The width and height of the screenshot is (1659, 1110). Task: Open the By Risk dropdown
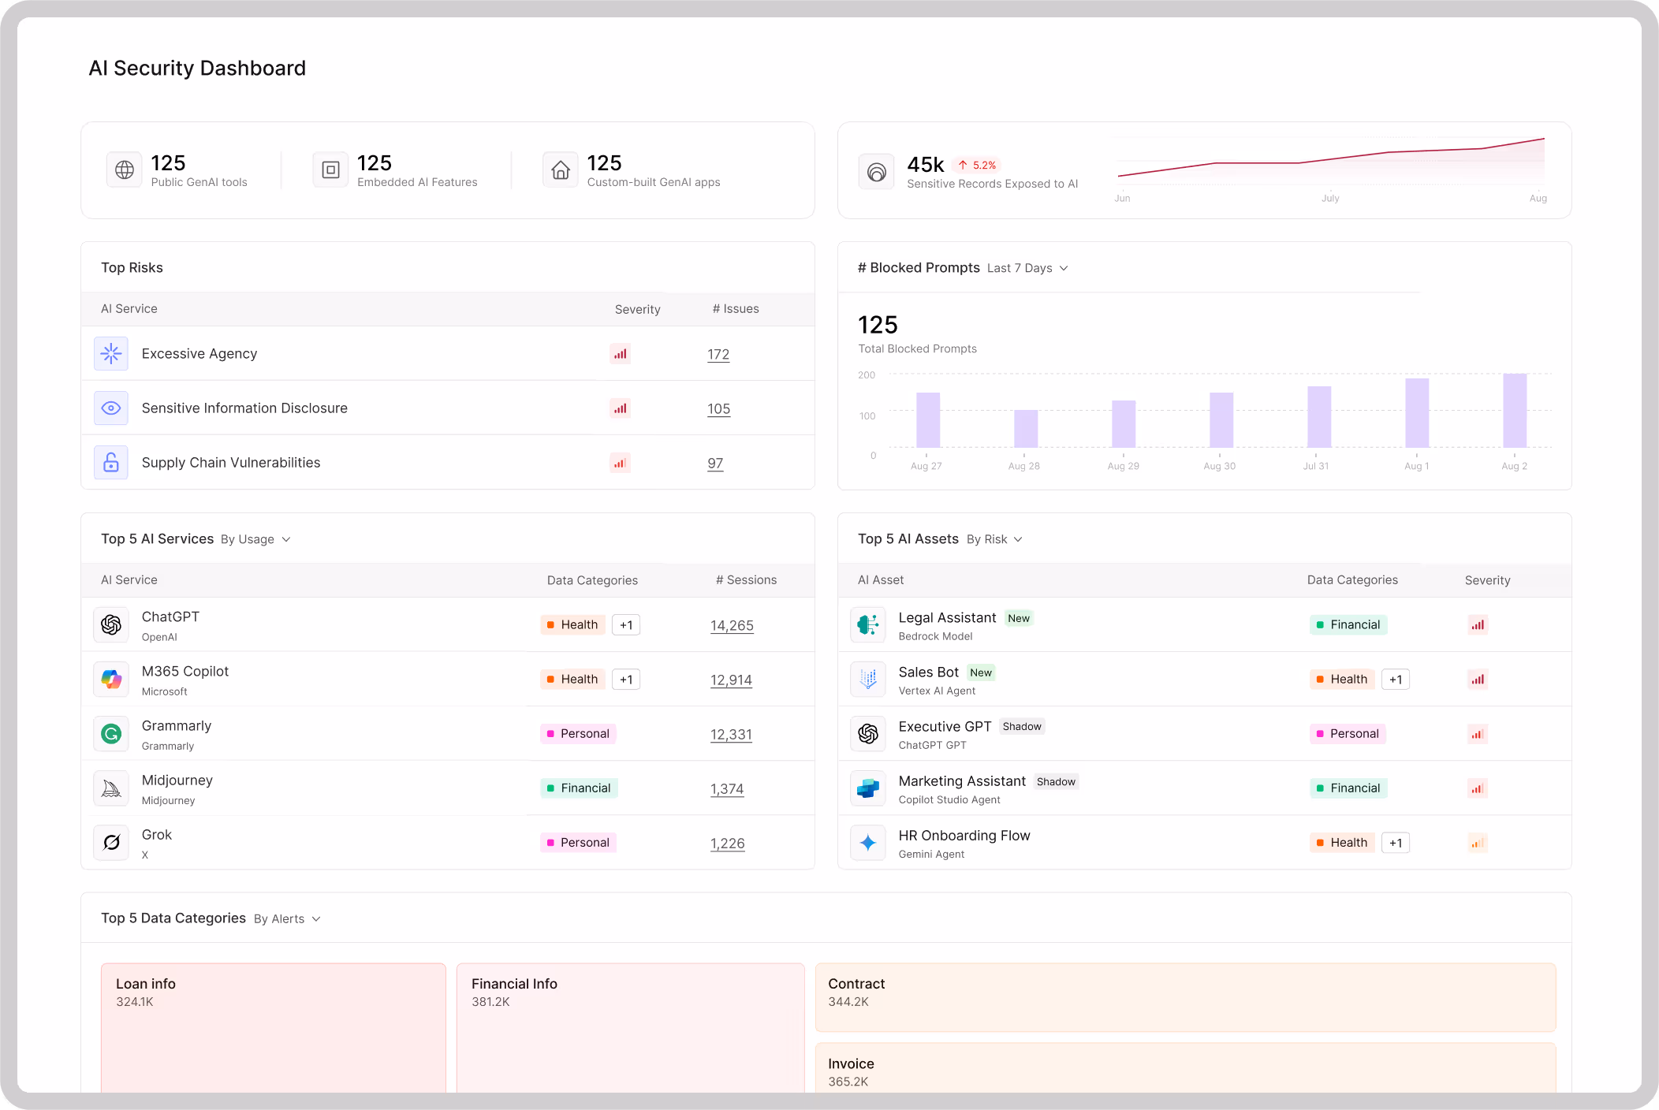point(994,539)
